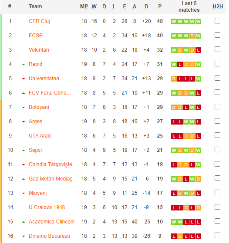The image size is (229, 243).
Task: Tick the H2H checkbox for UTA Arad
Action: pyautogui.click(x=217, y=135)
